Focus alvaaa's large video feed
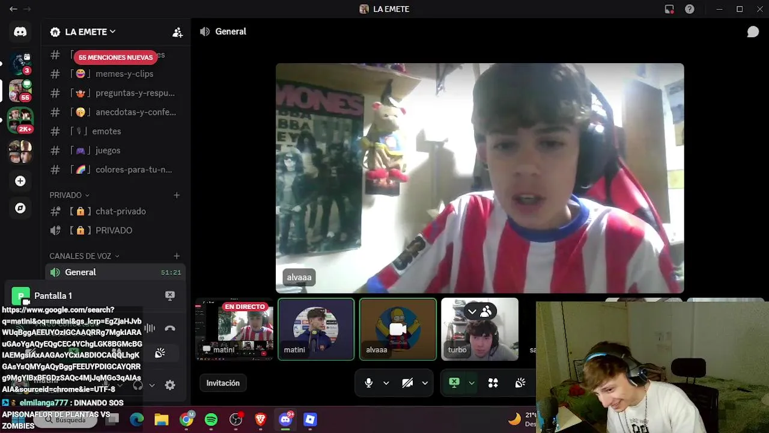Image resolution: width=769 pixels, height=433 pixels. pos(479,178)
